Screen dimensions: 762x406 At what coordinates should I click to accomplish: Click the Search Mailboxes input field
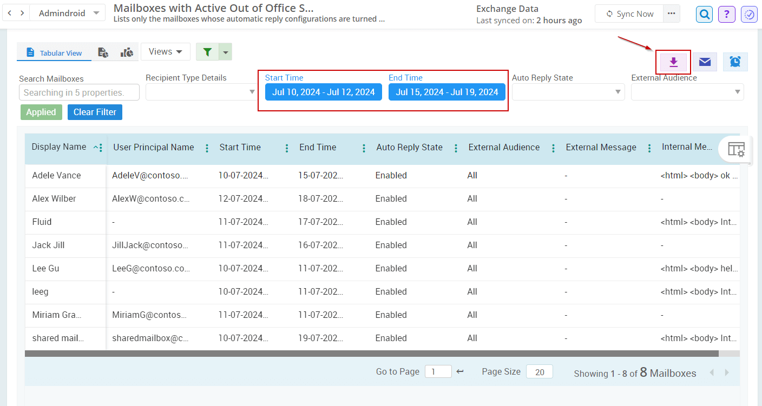79,92
